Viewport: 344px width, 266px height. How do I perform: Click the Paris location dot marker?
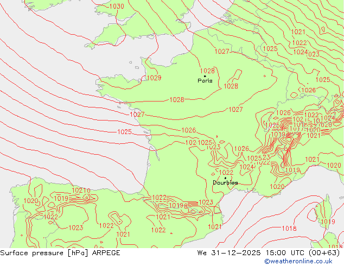205,76
